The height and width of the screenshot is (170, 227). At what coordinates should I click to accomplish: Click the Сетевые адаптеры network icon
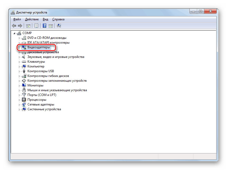(24, 104)
